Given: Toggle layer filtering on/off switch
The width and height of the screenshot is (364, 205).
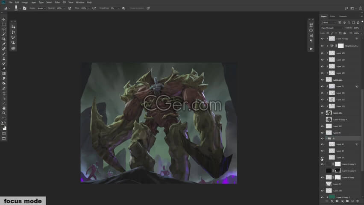Looking at the screenshot, I should 362,22.
